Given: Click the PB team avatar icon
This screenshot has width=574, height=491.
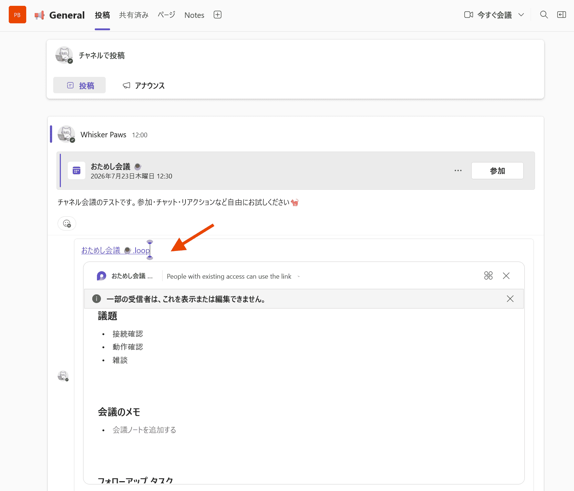Looking at the screenshot, I should coord(17,15).
